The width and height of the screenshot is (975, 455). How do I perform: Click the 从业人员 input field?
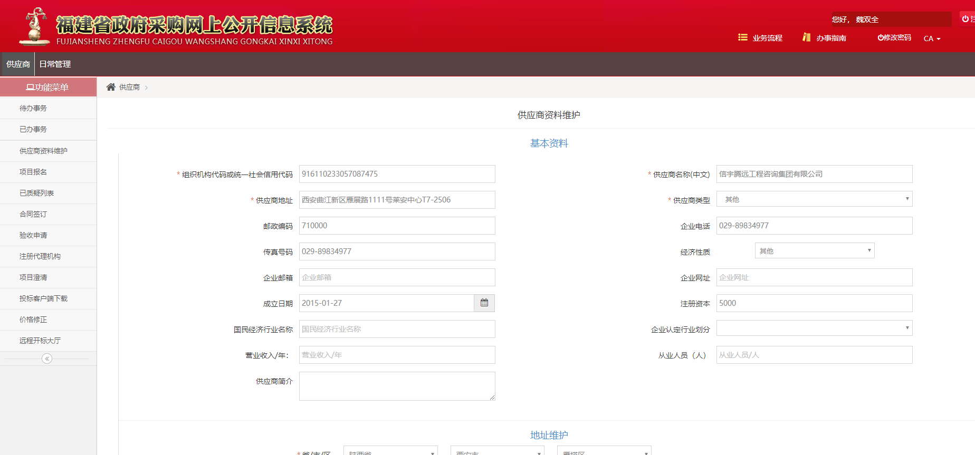(815, 355)
